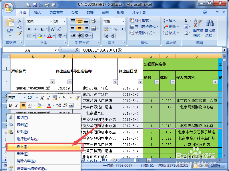Screen dimensions: 229x171
Task: Increase font size in ribbon
Action: pos(53,29)
